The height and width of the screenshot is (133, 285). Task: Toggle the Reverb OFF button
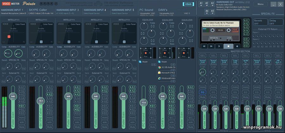pyautogui.click(x=260, y=22)
